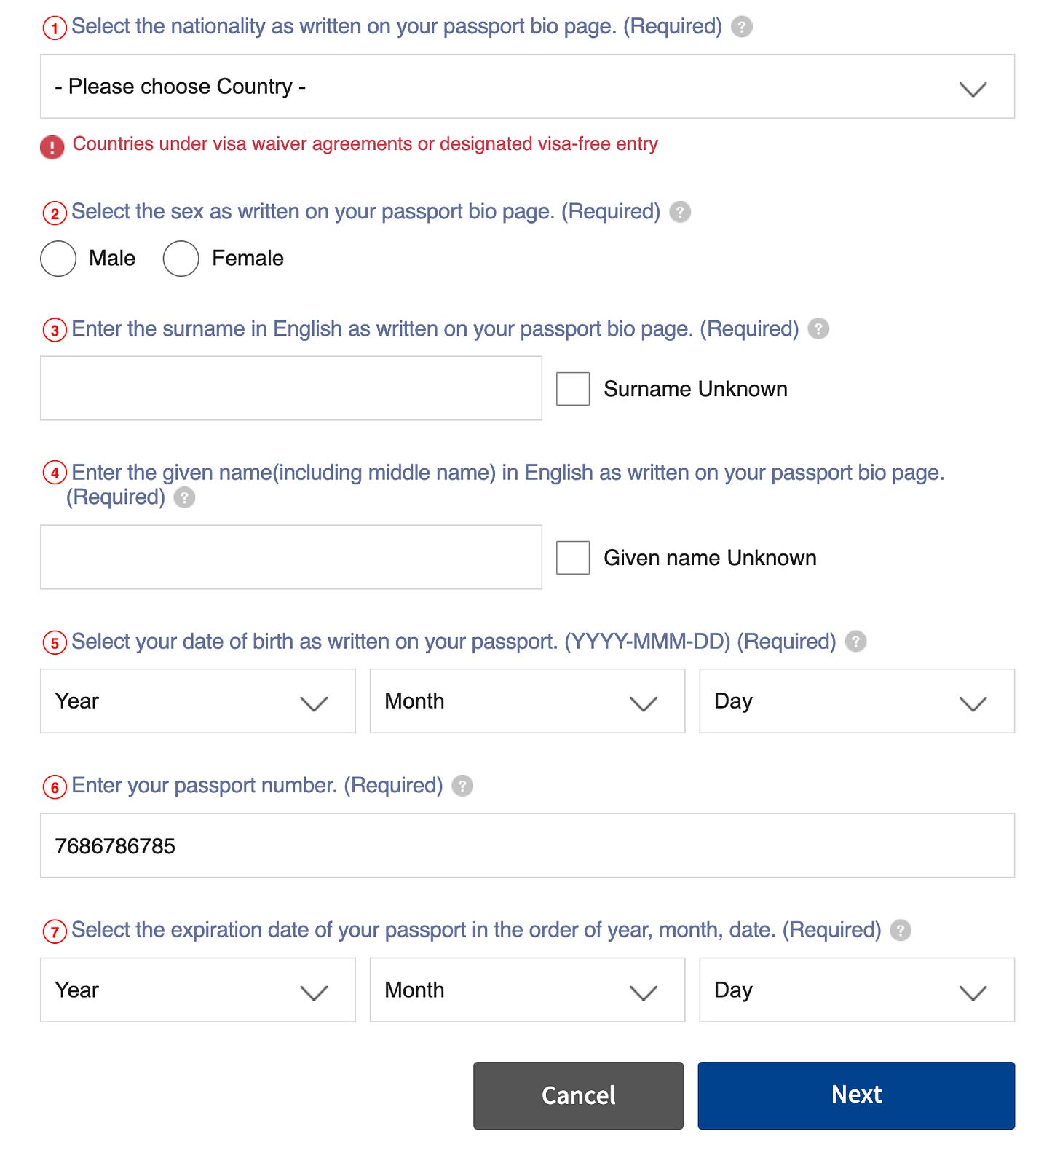Enable the Given name Unknown option
1060x1163 pixels.
coord(573,557)
